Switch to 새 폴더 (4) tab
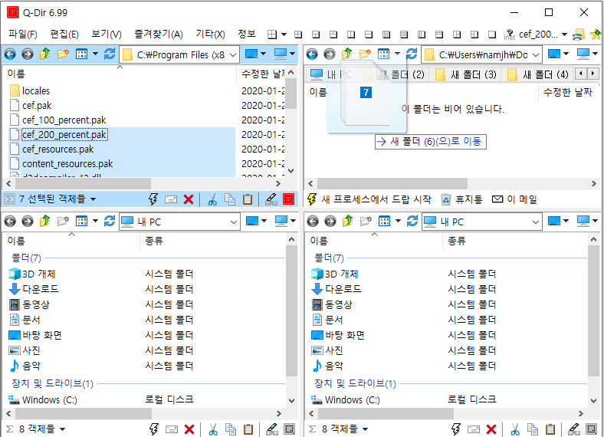The image size is (604, 437). [538, 74]
